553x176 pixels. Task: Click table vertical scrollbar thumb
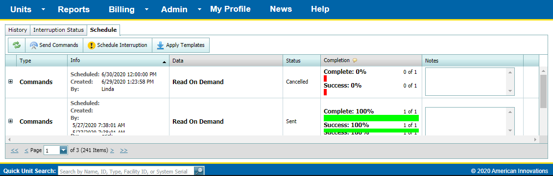[544, 91]
